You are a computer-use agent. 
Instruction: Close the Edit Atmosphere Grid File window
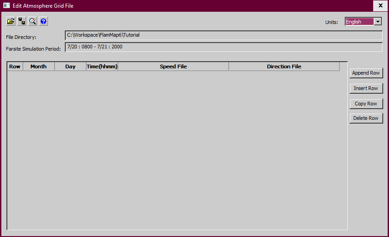pos(380,5)
